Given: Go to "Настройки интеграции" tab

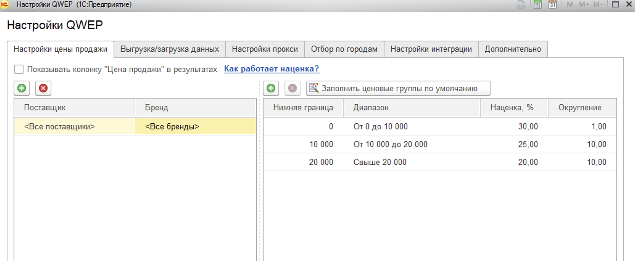Looking at the screenshot, I should pos(431,49).
